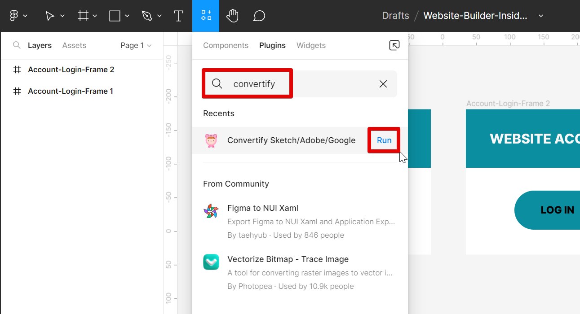Select the Rectangle shape tool
Viewport: 580px width, 314px height.
(115, 16)
